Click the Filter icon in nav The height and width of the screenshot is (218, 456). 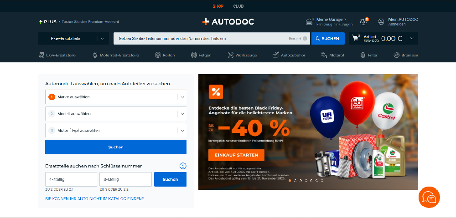pos(363,55)
